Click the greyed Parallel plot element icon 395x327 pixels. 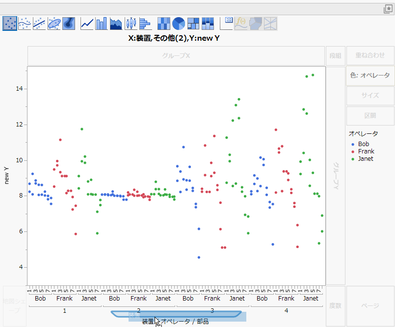270,24
